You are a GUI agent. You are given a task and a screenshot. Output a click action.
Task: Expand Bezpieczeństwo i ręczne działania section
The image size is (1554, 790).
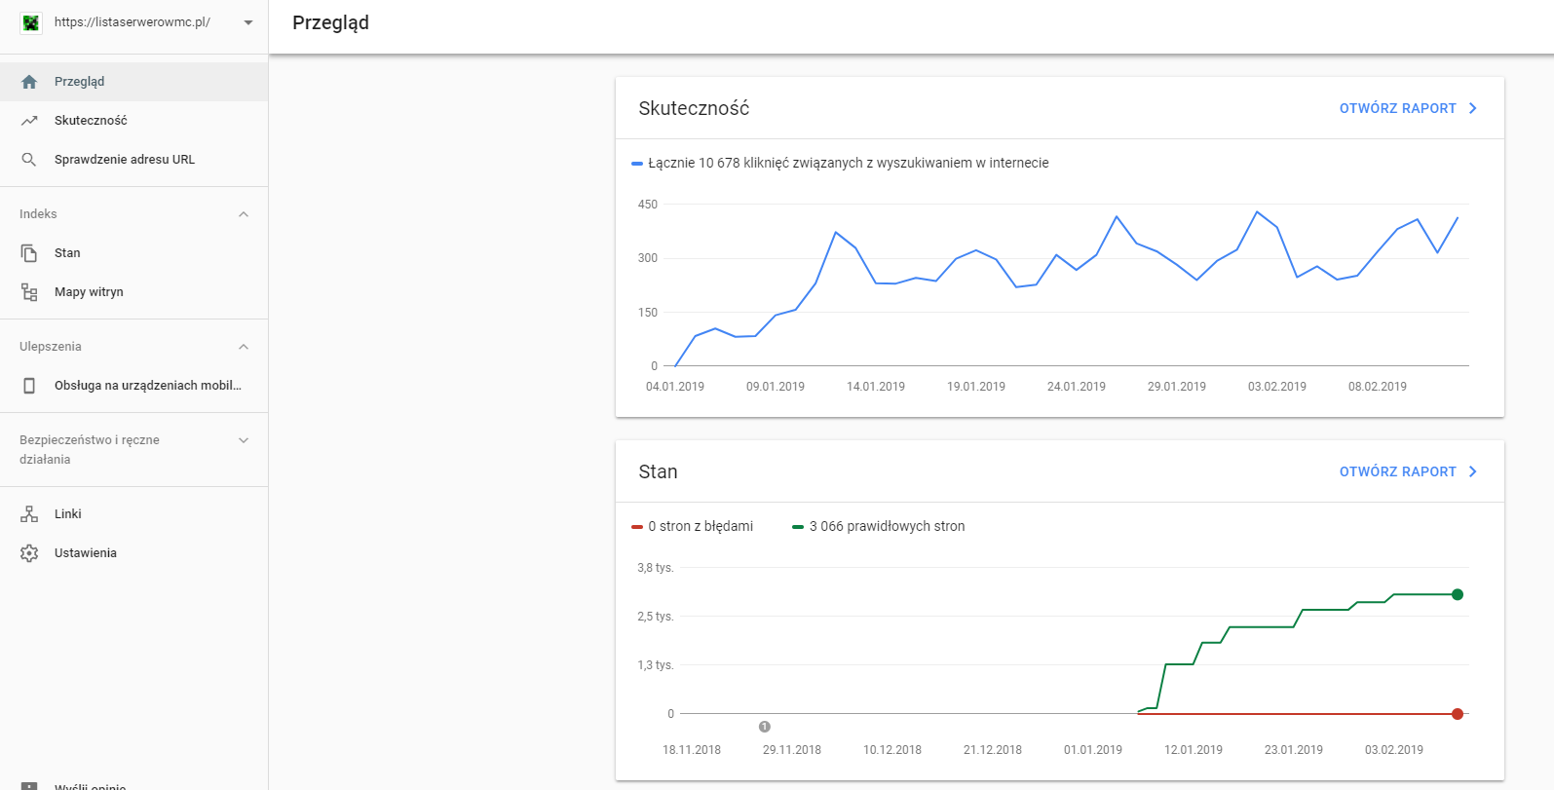(244, 440)
